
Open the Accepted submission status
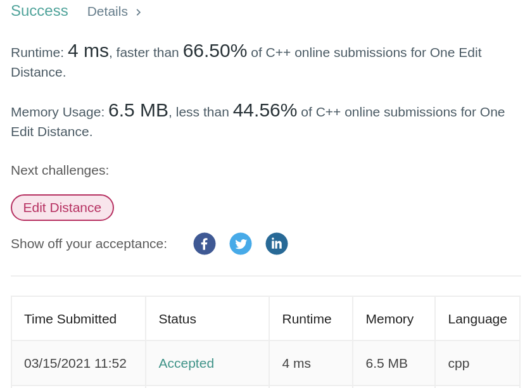point(186,363)
